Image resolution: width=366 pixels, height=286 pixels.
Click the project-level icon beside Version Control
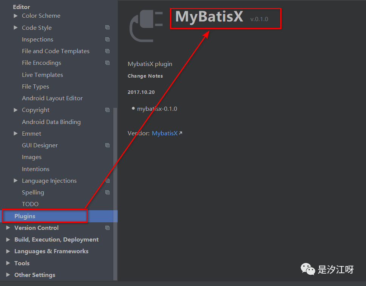[107, 228]
